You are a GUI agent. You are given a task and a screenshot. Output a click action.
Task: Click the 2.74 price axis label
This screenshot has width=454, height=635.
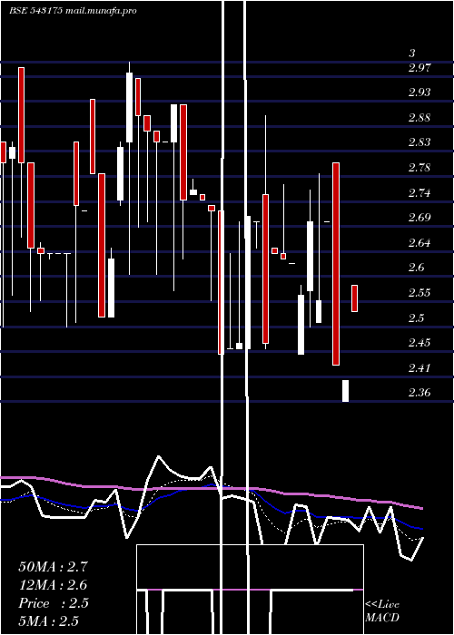click(419, 192)
